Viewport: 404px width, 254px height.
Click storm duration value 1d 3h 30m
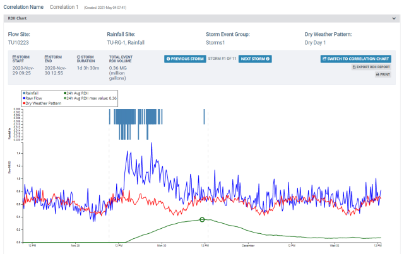(x=88, y=68)
